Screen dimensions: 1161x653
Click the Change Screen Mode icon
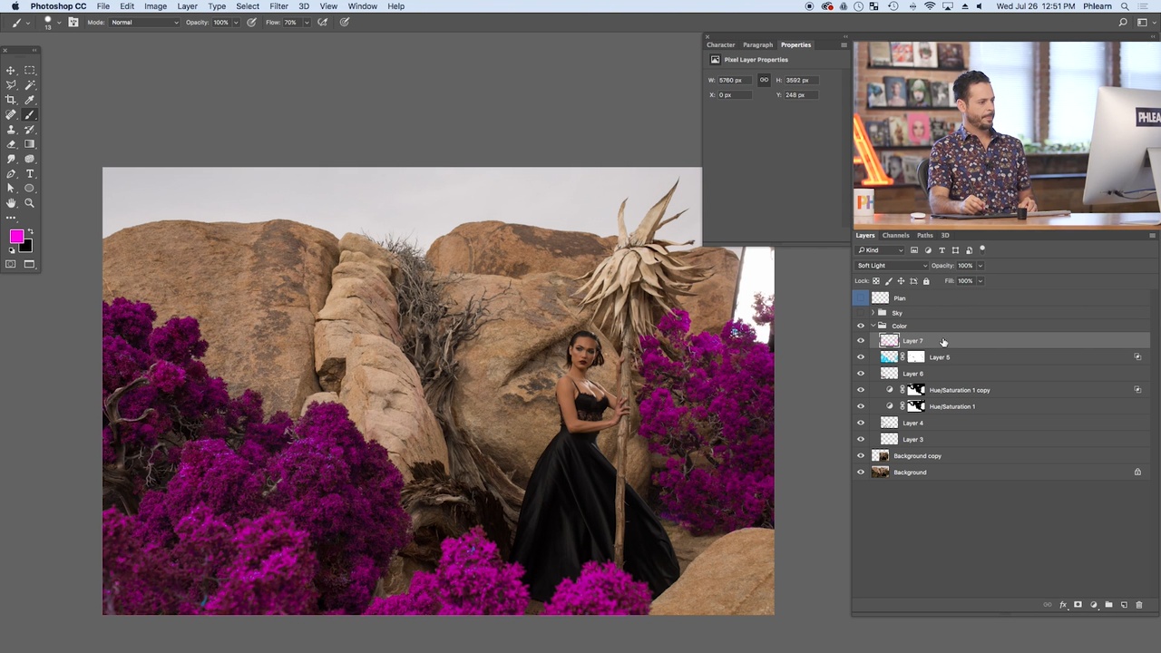(29, 264)
